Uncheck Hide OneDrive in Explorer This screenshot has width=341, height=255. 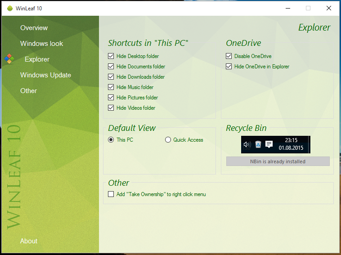tap(229, 66)
